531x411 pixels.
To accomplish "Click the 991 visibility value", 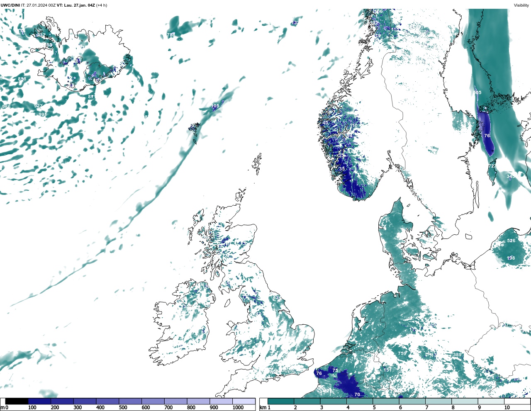I will pos(42,114).
